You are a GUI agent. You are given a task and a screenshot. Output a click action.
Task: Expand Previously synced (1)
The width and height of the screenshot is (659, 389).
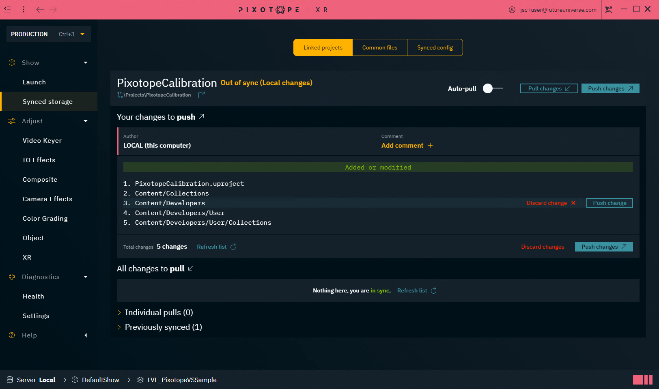[x=160, y=327]
